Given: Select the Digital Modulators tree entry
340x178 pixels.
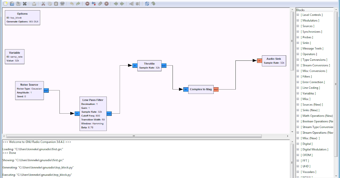Looking at the screenshot, I should tap(314, 149).
